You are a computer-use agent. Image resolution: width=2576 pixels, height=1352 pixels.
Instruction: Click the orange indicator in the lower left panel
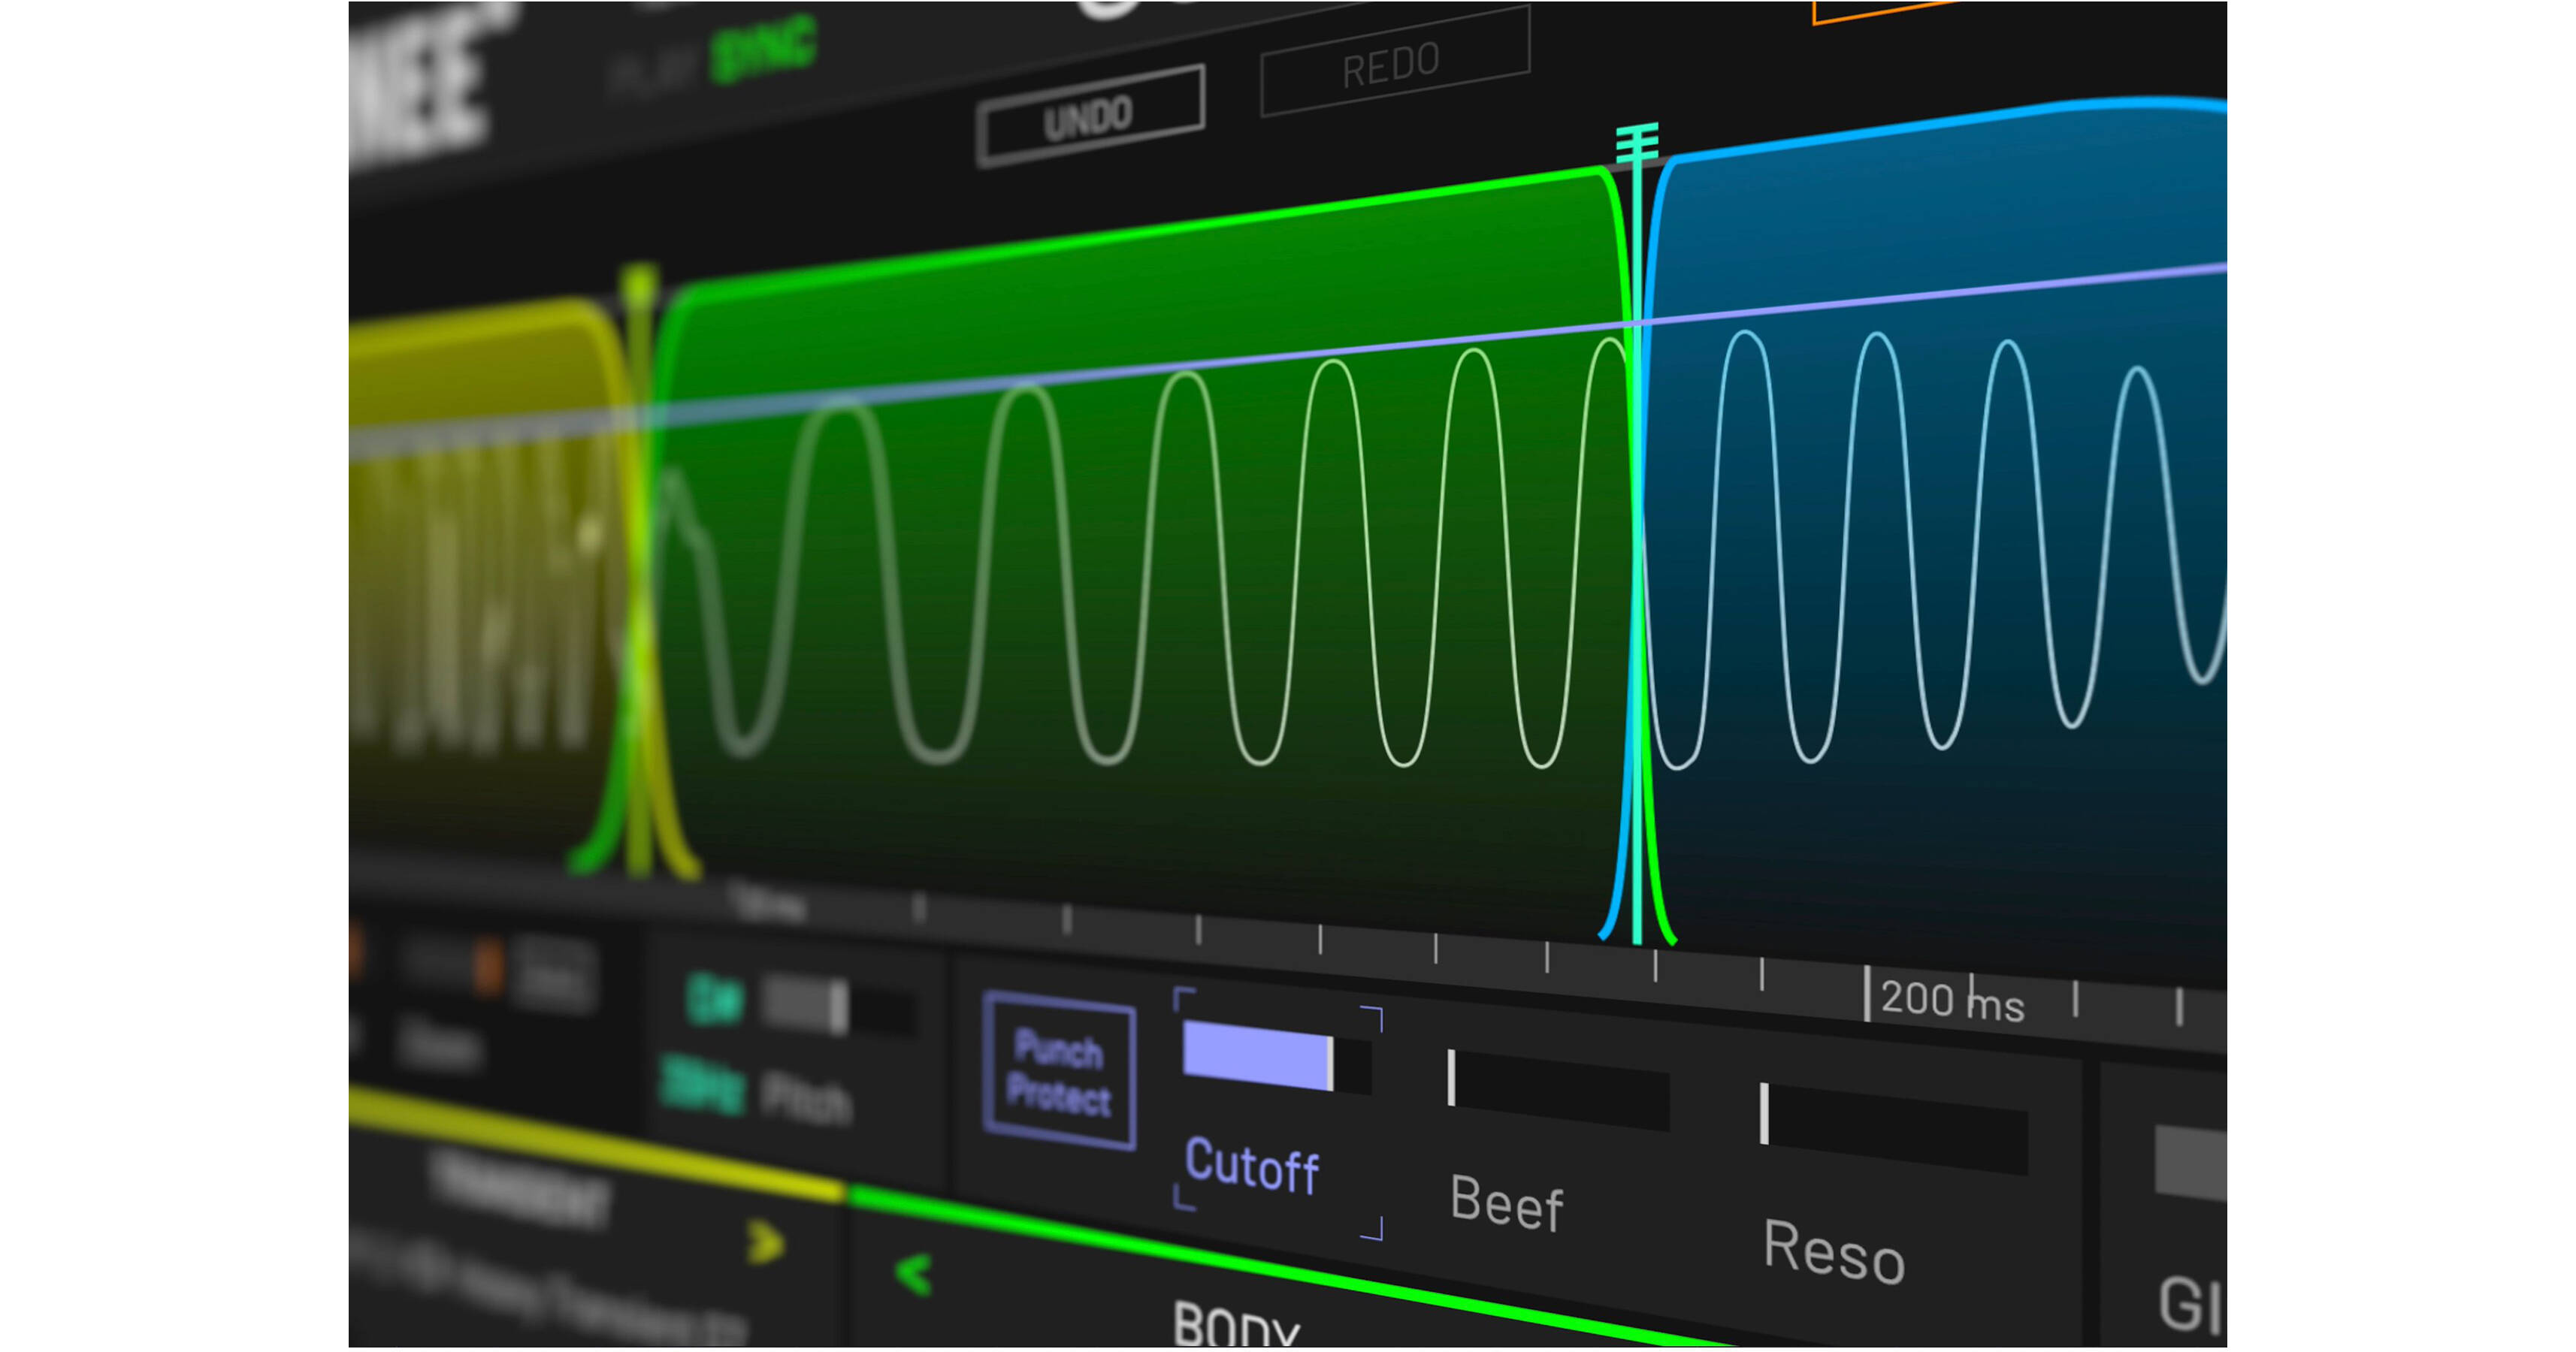pos(488,964)
